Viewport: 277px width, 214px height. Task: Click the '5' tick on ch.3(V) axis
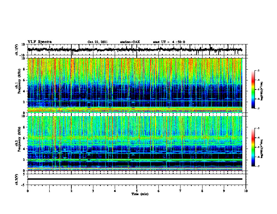24,174
